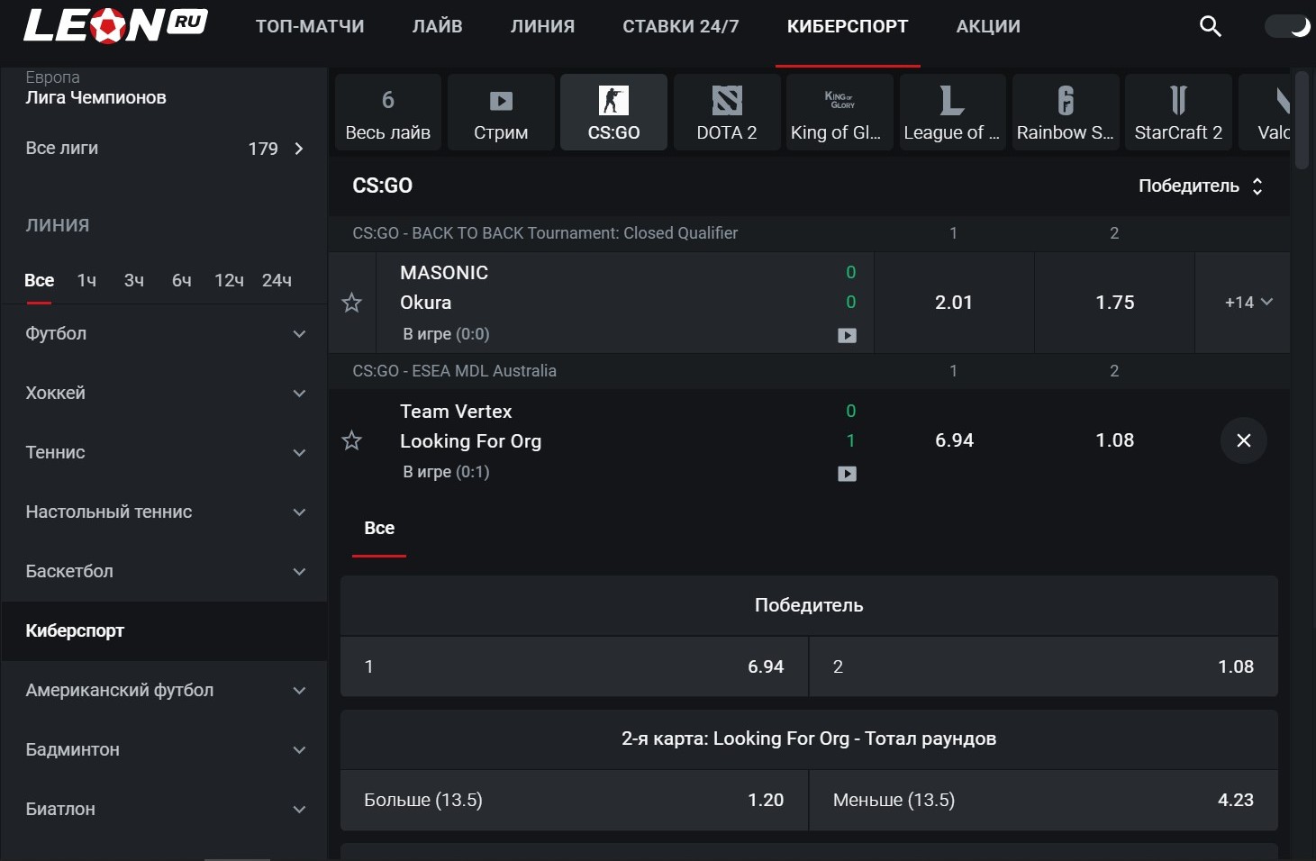The width and height of the screenshot is (1316, 861).
Task: Open BACK TO BACK Tournament league header
Action: [545, 233]
